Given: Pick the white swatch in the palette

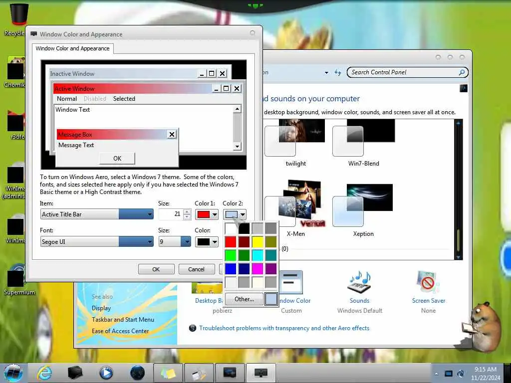Looking at the screenshot, I should (231, 228).
